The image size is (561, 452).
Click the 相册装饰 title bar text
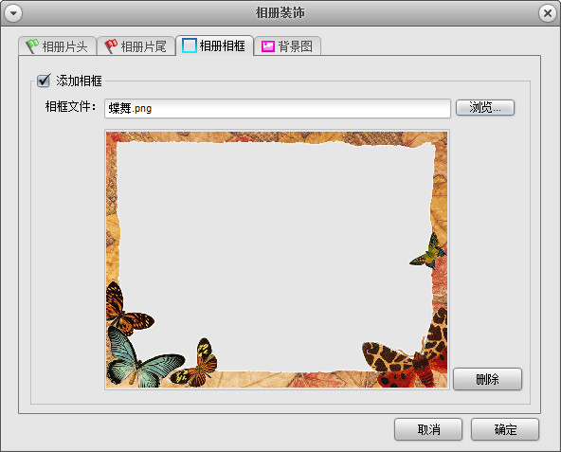[280, 13]
